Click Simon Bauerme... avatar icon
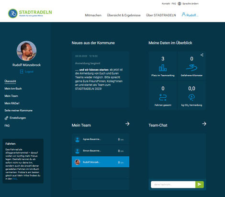 (78, 151)
